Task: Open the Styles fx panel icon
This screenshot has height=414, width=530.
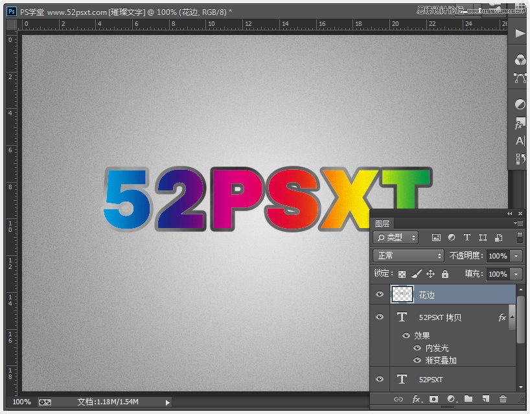Action: [x=520, y=124]
